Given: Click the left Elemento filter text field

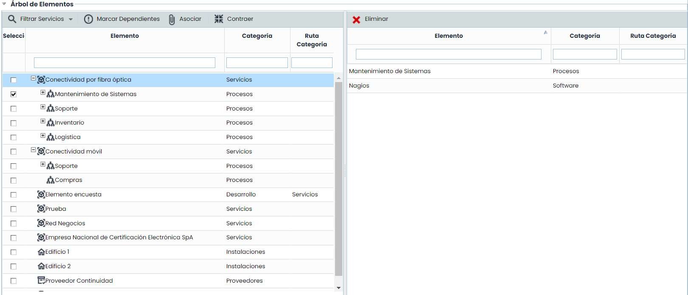Looking at the screenshot, I should (x=124, y=63).
